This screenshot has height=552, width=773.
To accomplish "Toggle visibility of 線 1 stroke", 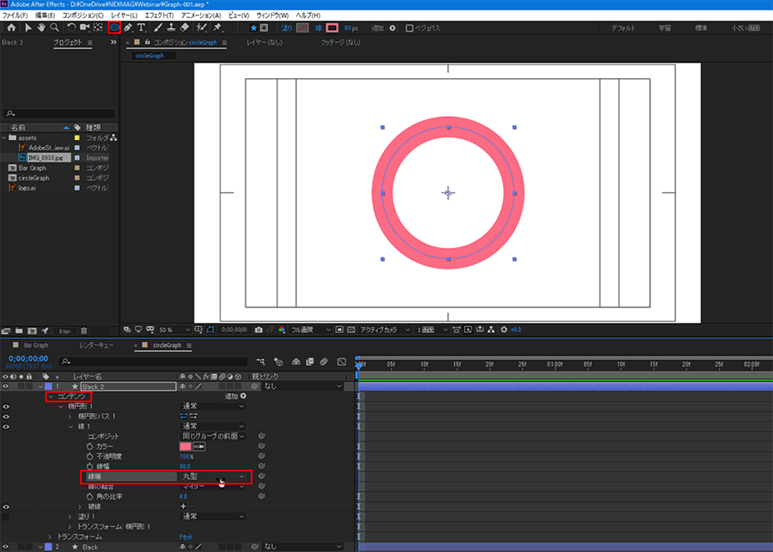I will [6, 426].
